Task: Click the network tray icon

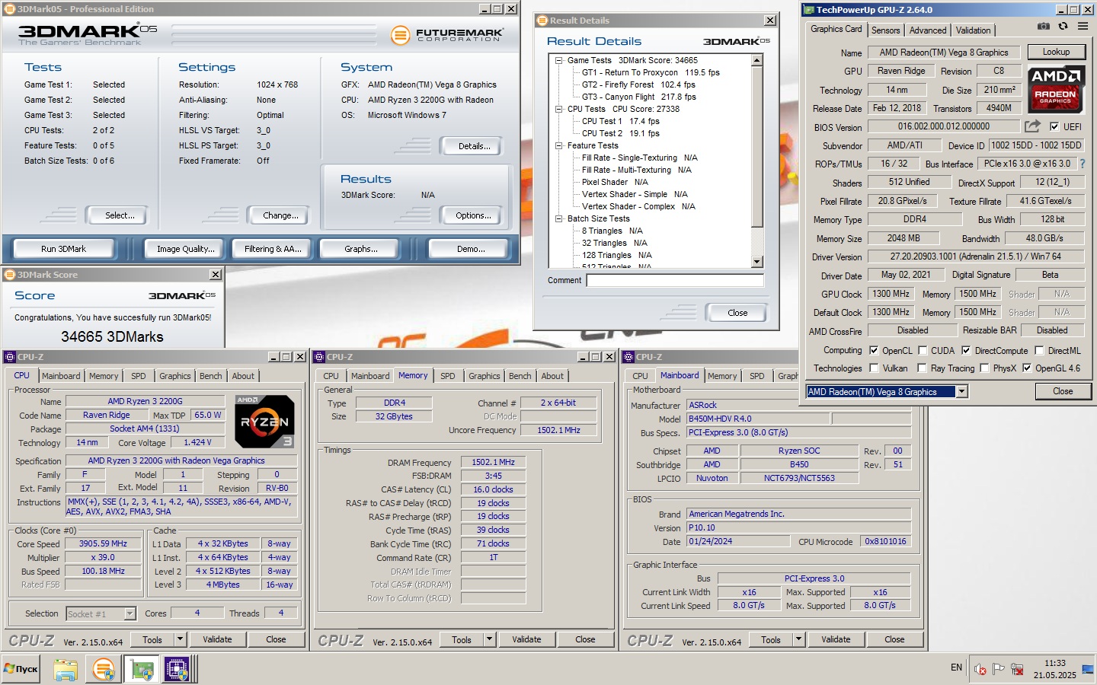Action: (x=1017, y=669)
